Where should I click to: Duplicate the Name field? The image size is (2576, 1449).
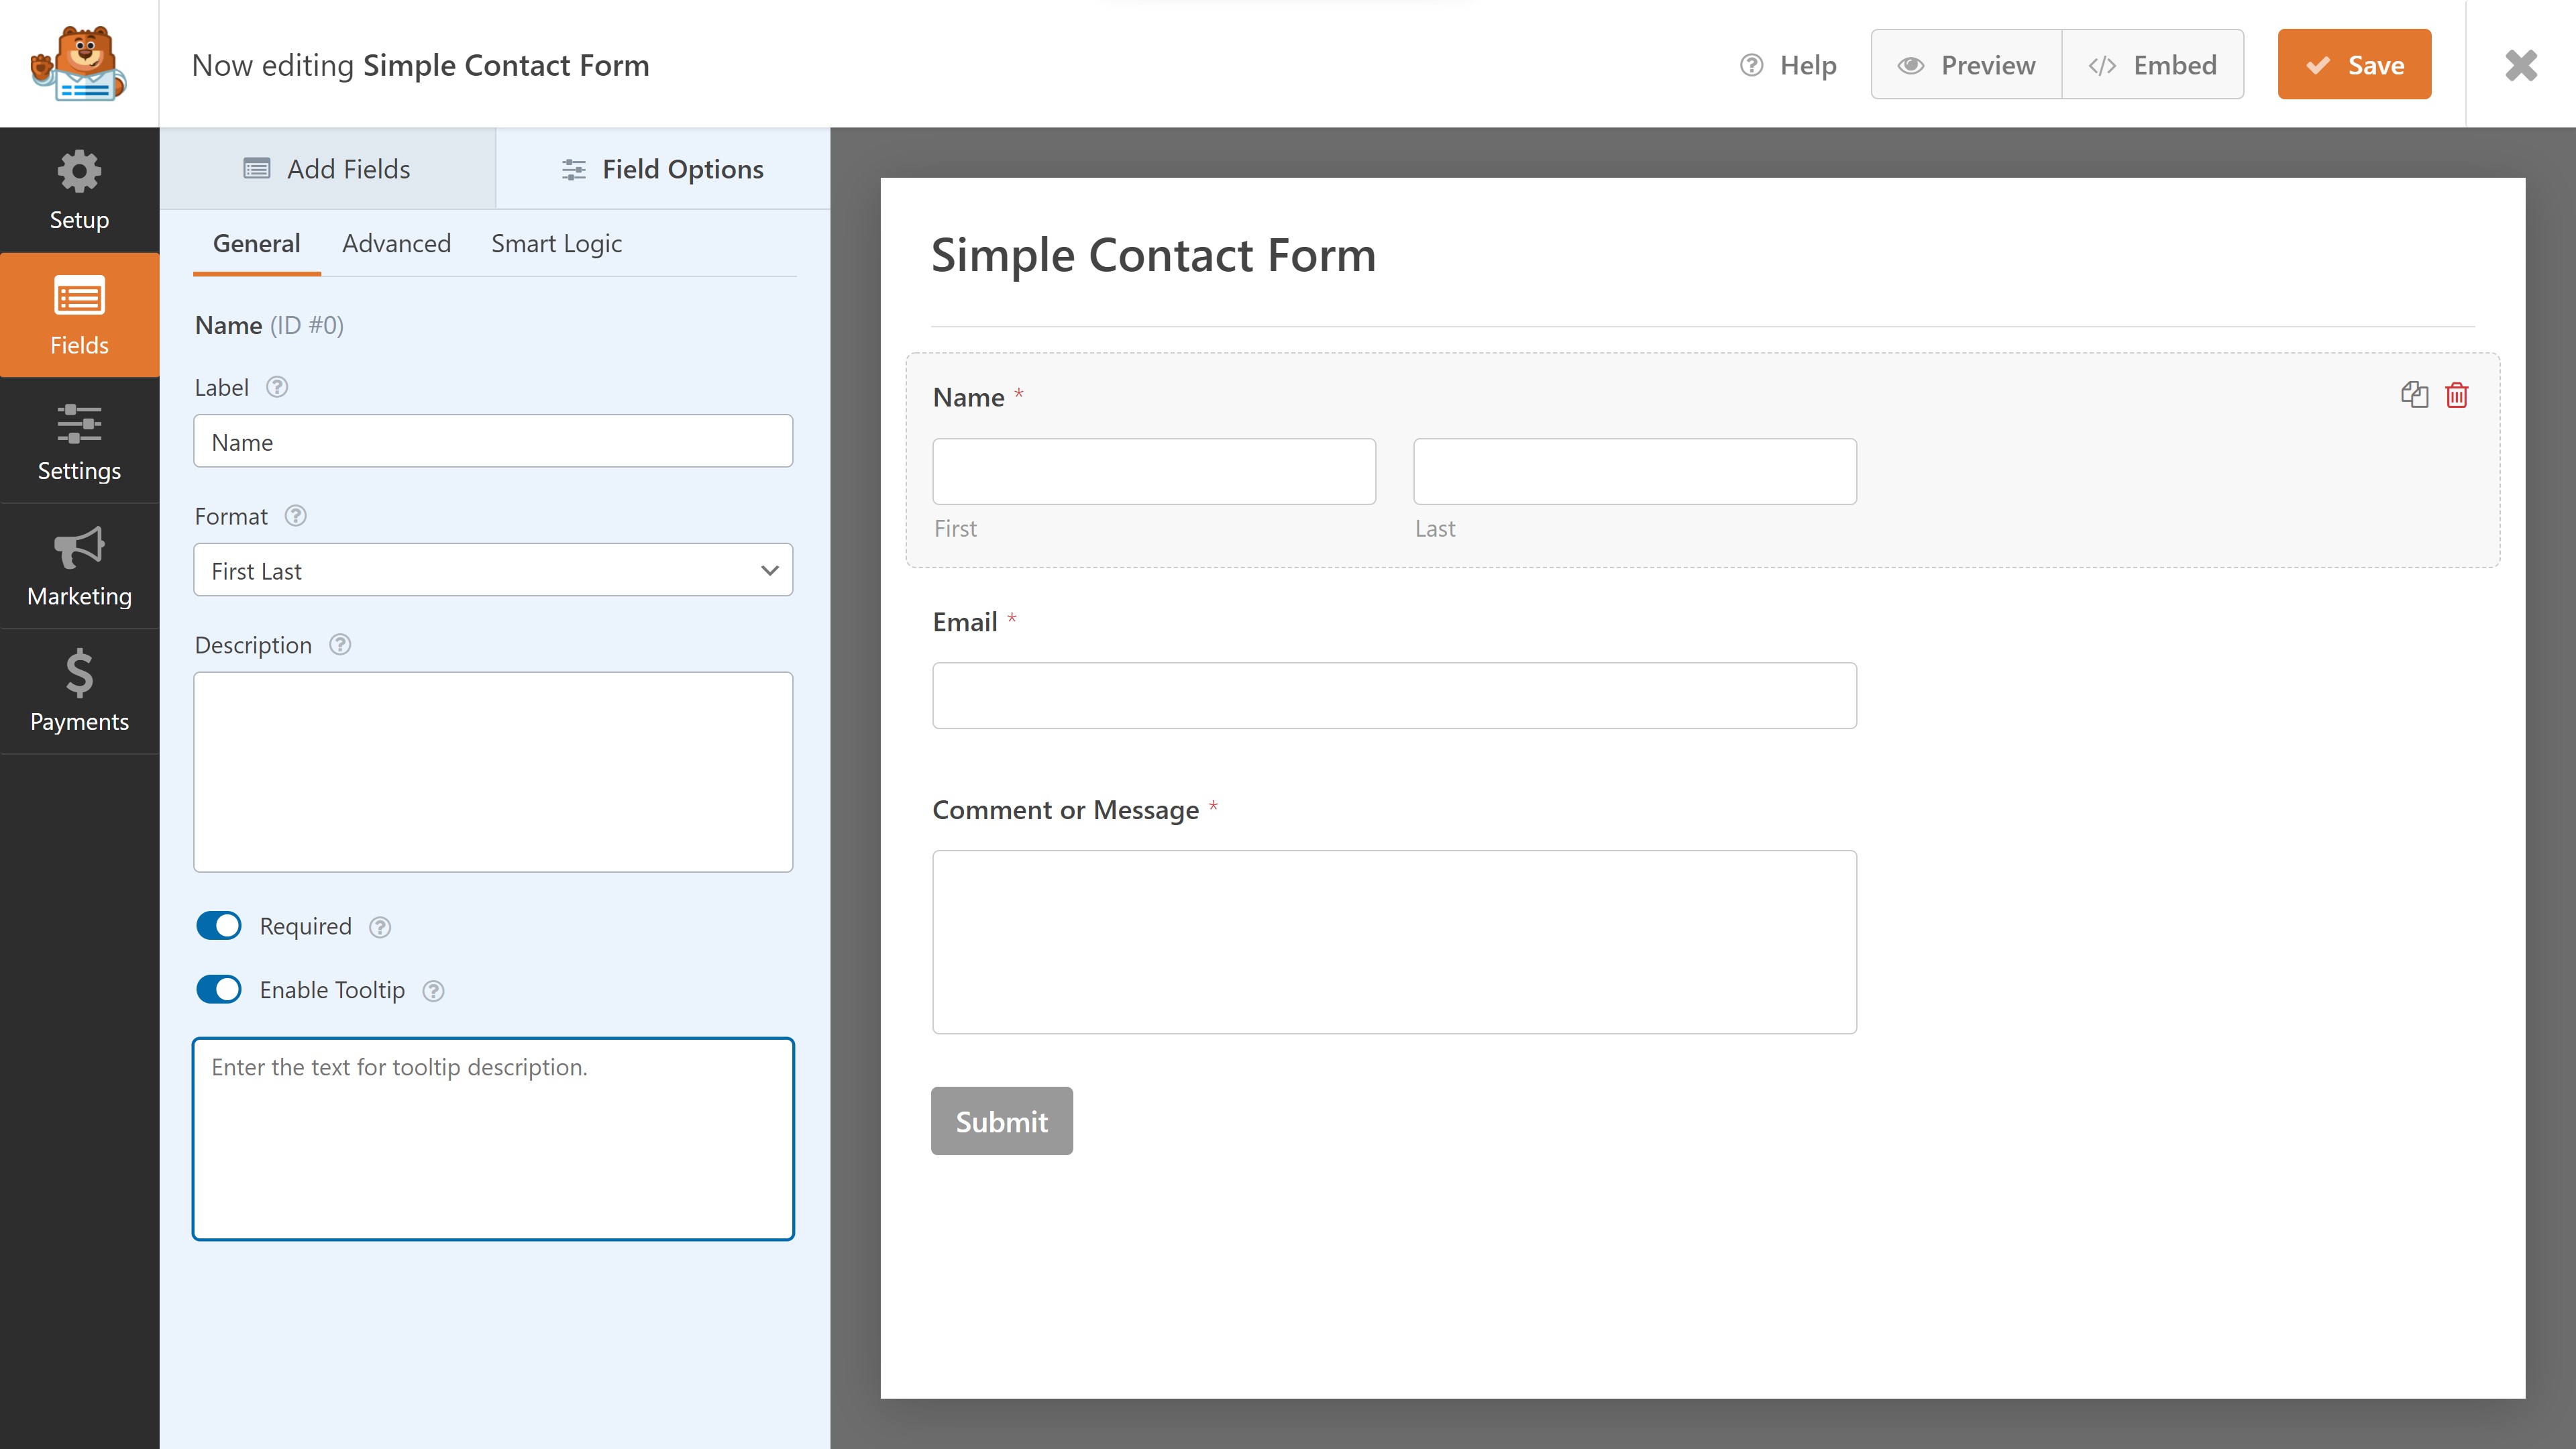[x=2414, y=395]
